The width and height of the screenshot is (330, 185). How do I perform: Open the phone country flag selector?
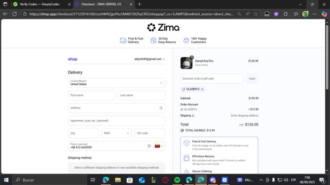click(x=159, y=146)
